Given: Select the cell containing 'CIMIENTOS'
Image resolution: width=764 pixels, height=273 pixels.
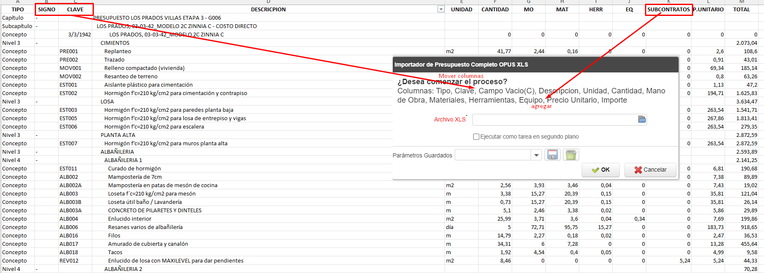Looking at the screenshot, I should (115, 43).
